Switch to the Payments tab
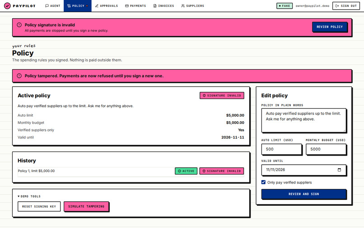Viewport: 364px width, 228px height. pyautogui.click(x=135, y=6)
